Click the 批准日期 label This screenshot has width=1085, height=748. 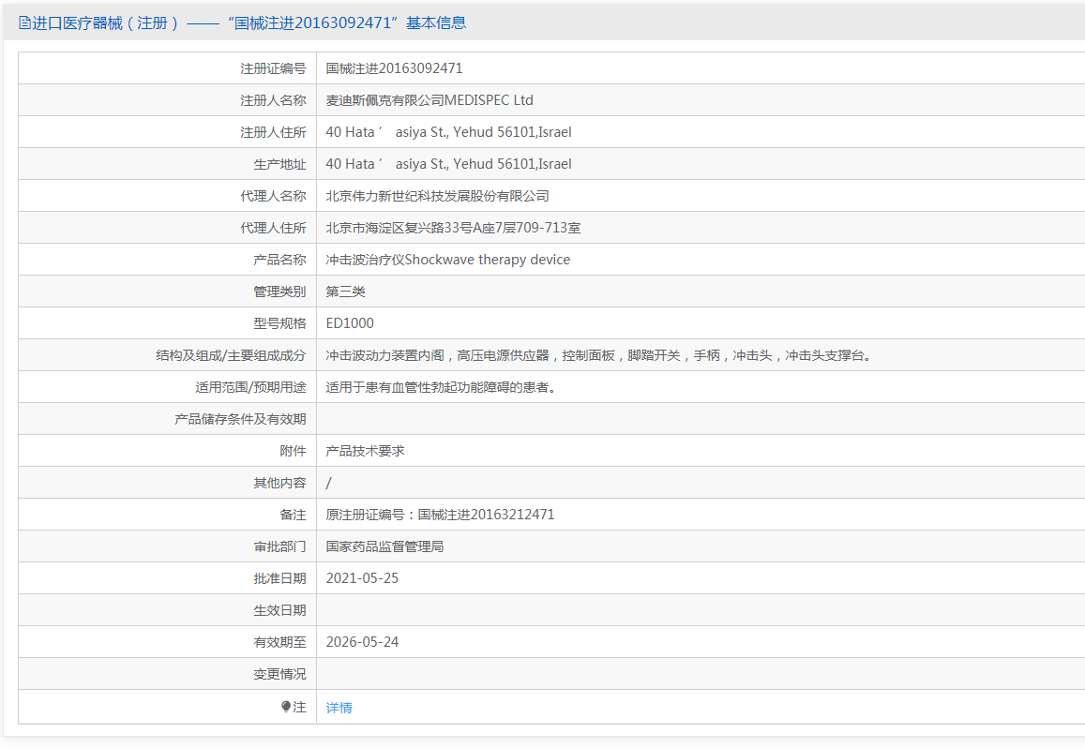[x=279, y=577]
